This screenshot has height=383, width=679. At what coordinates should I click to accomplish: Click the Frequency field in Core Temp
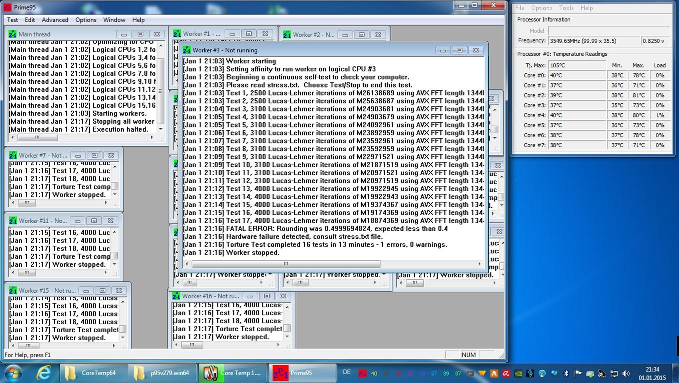[x=594, y=41]
